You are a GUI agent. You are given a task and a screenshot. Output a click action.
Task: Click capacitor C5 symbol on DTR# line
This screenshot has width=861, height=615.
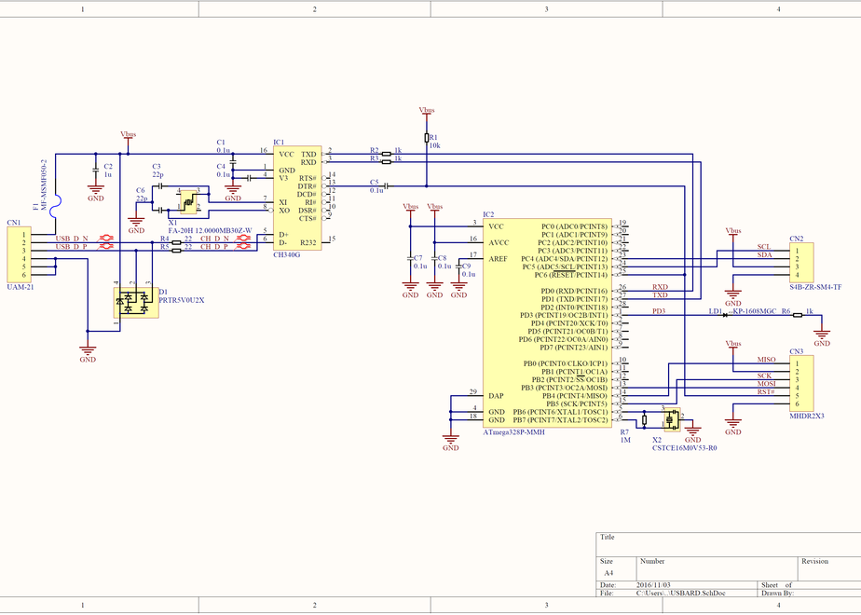click(387, 186)
